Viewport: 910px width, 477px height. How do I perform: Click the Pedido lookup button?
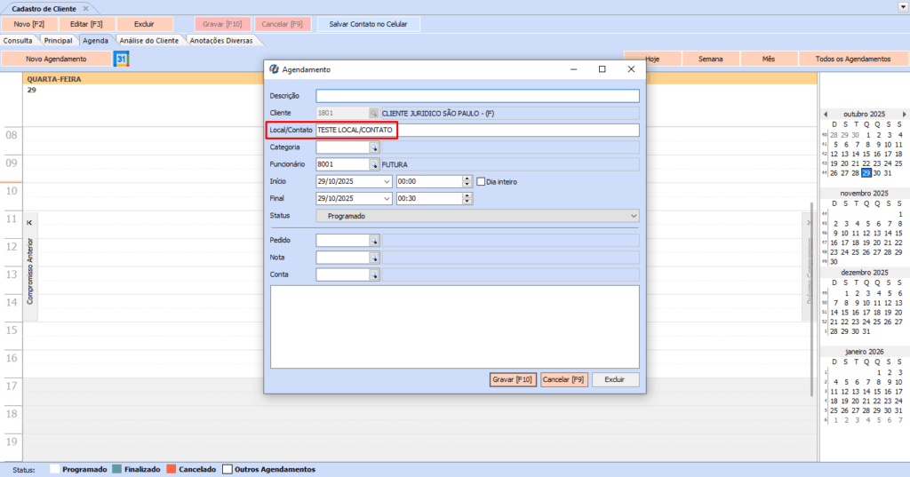[x=374, y=240]
